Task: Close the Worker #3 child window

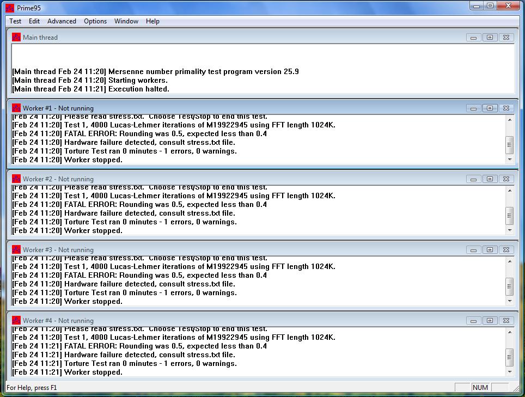Action: (506, 250)
